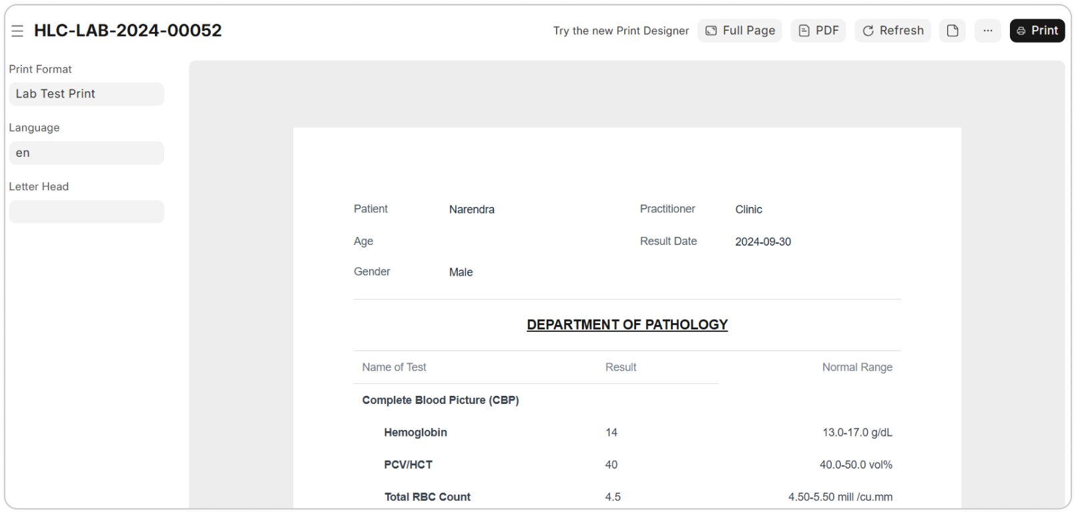The width and height of the screenshot is (1076, 514).
Task: Click the Normal Range column header
Action: click(x=856, y=367)
